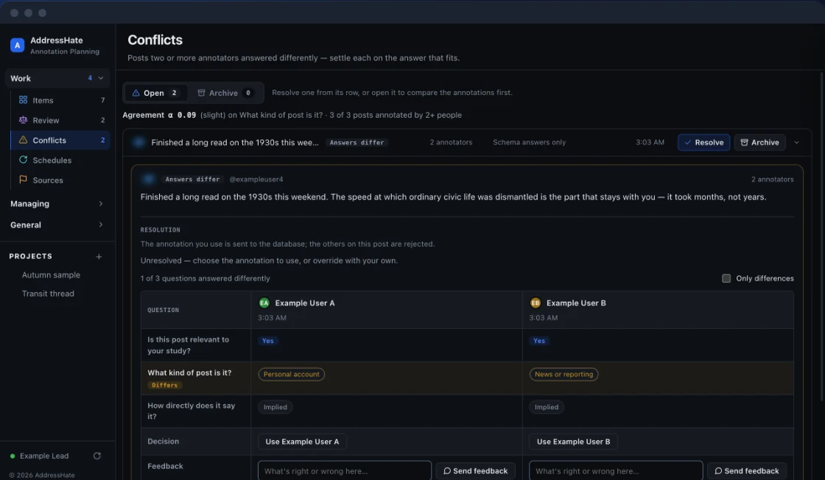Screen dimensions: 825x480
Task: Click the Sources flag icon
Action: coord(23,180)
